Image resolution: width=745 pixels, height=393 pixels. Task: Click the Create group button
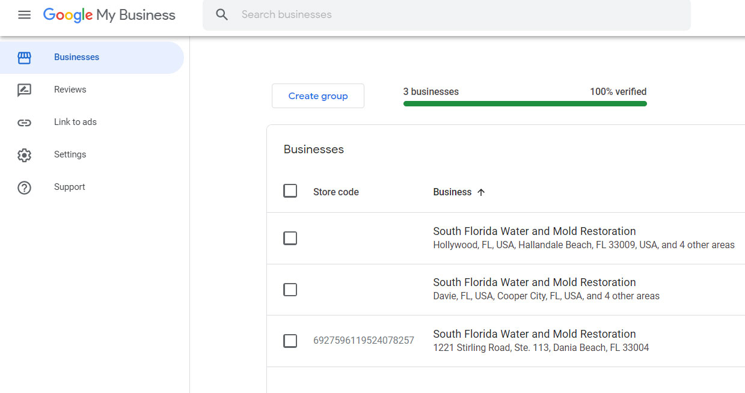[317, 96]
